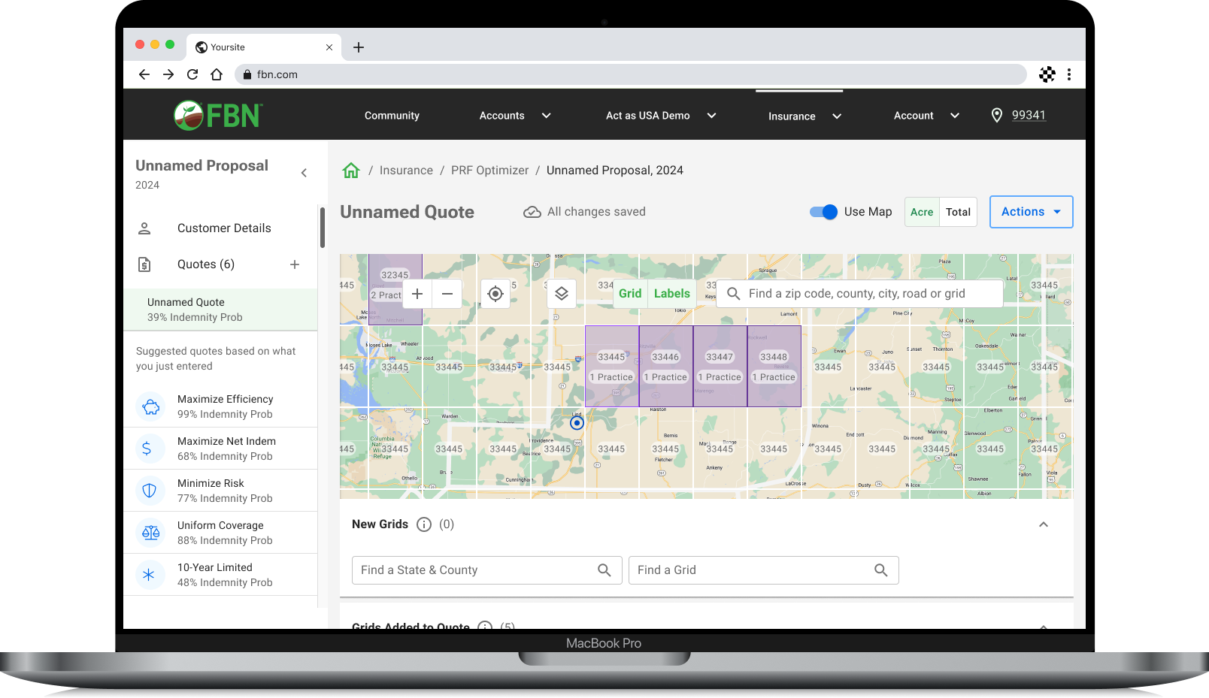Click search icon in Find a Grid field
The image size is (1209, 698).
click(881, 570)
